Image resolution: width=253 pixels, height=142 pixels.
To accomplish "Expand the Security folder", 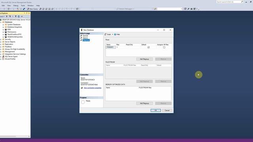I will point(1,39).
